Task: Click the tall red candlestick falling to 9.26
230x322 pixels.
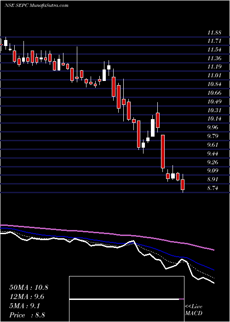Action: (x=163, y=151)
